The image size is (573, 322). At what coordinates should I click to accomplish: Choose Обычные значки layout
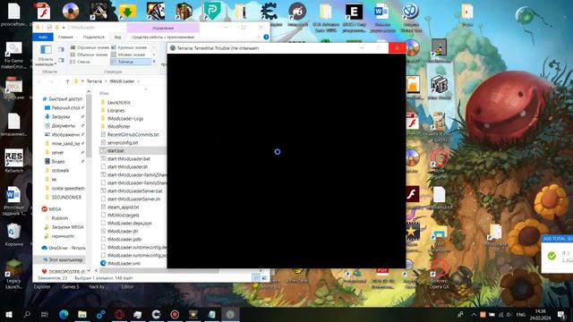pyautogui.click(x=90, y=55)
